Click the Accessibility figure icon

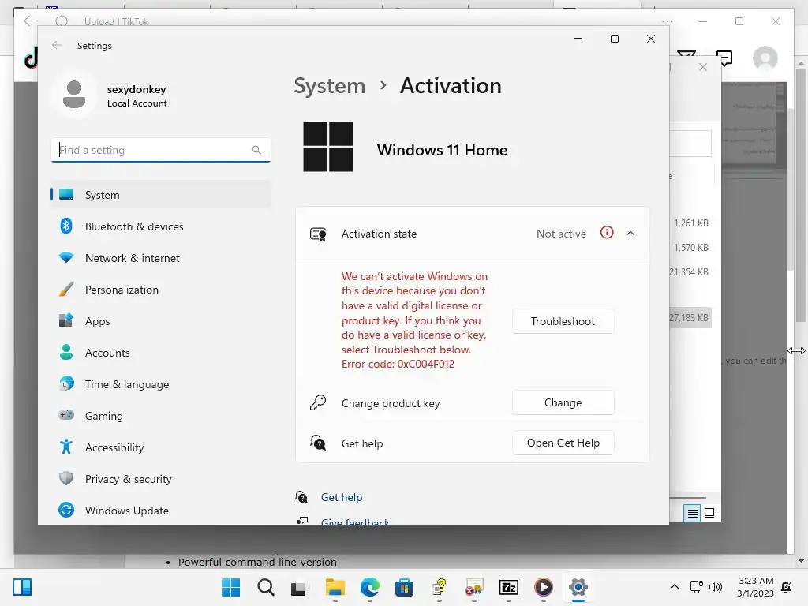point(66,447)
